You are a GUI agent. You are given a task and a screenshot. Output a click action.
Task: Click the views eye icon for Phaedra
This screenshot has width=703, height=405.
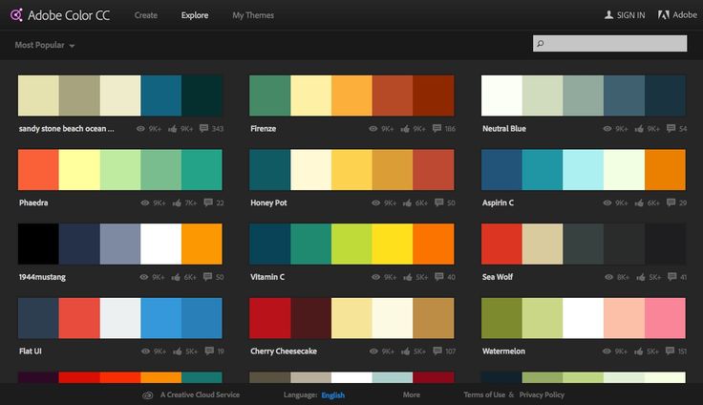click(x=145, y=202)
